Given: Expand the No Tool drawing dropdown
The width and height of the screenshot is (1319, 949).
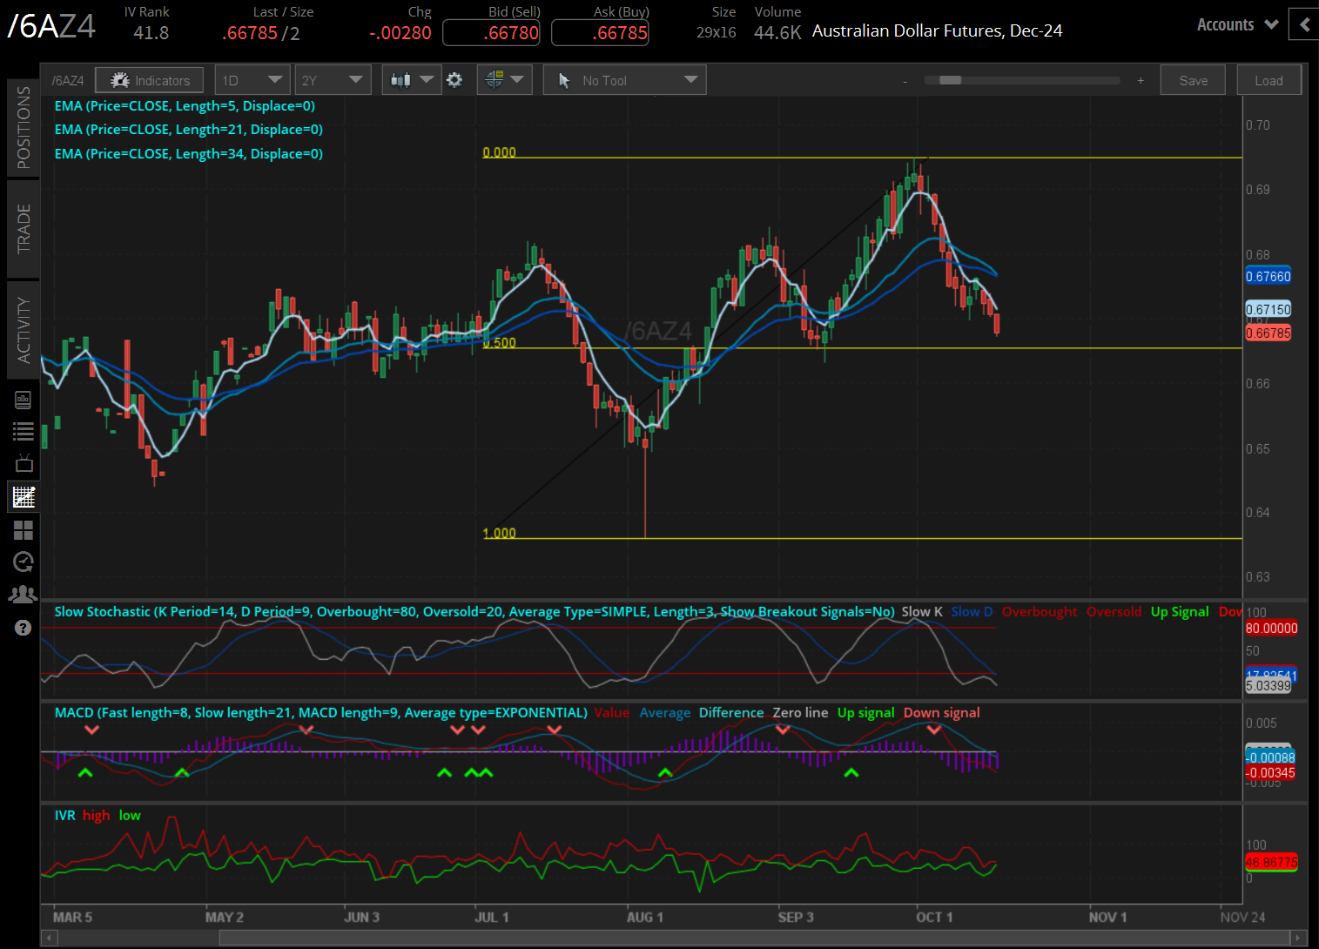Looking at the screenshot, I should click(624, 80).
